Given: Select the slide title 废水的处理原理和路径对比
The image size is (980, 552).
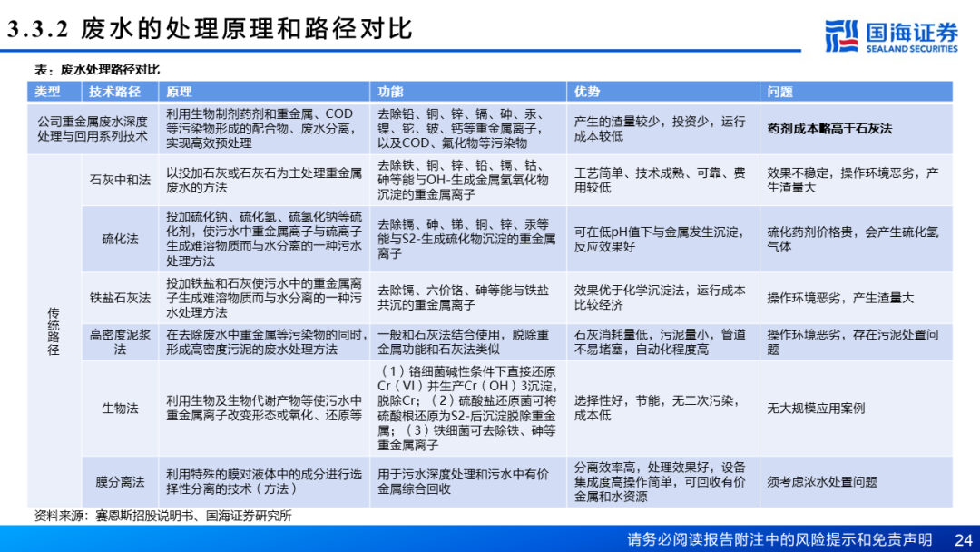Looking at the screenshot, I should click(x=247, y=29).
